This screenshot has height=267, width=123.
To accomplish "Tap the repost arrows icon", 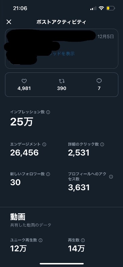I will point(62,81).
